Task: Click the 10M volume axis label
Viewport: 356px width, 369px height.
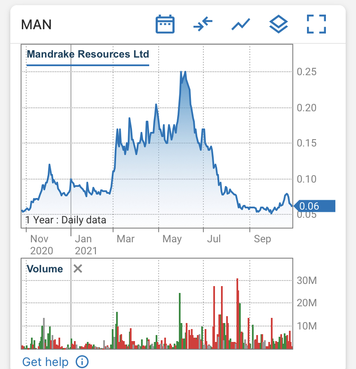Action: 307,326
